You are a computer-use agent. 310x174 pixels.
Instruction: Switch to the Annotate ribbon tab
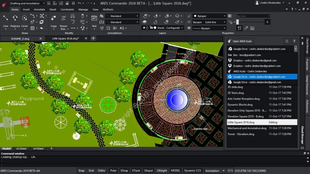40,9
